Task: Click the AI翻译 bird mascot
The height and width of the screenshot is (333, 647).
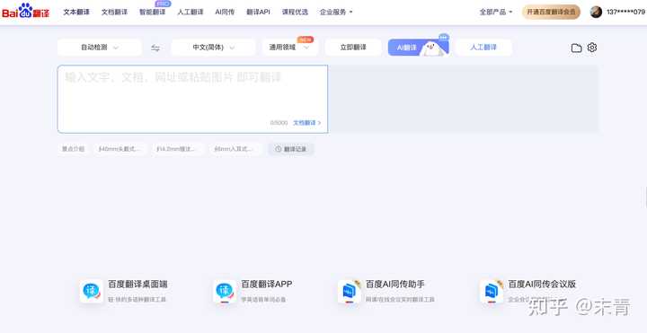Action: tap(431, 48)
